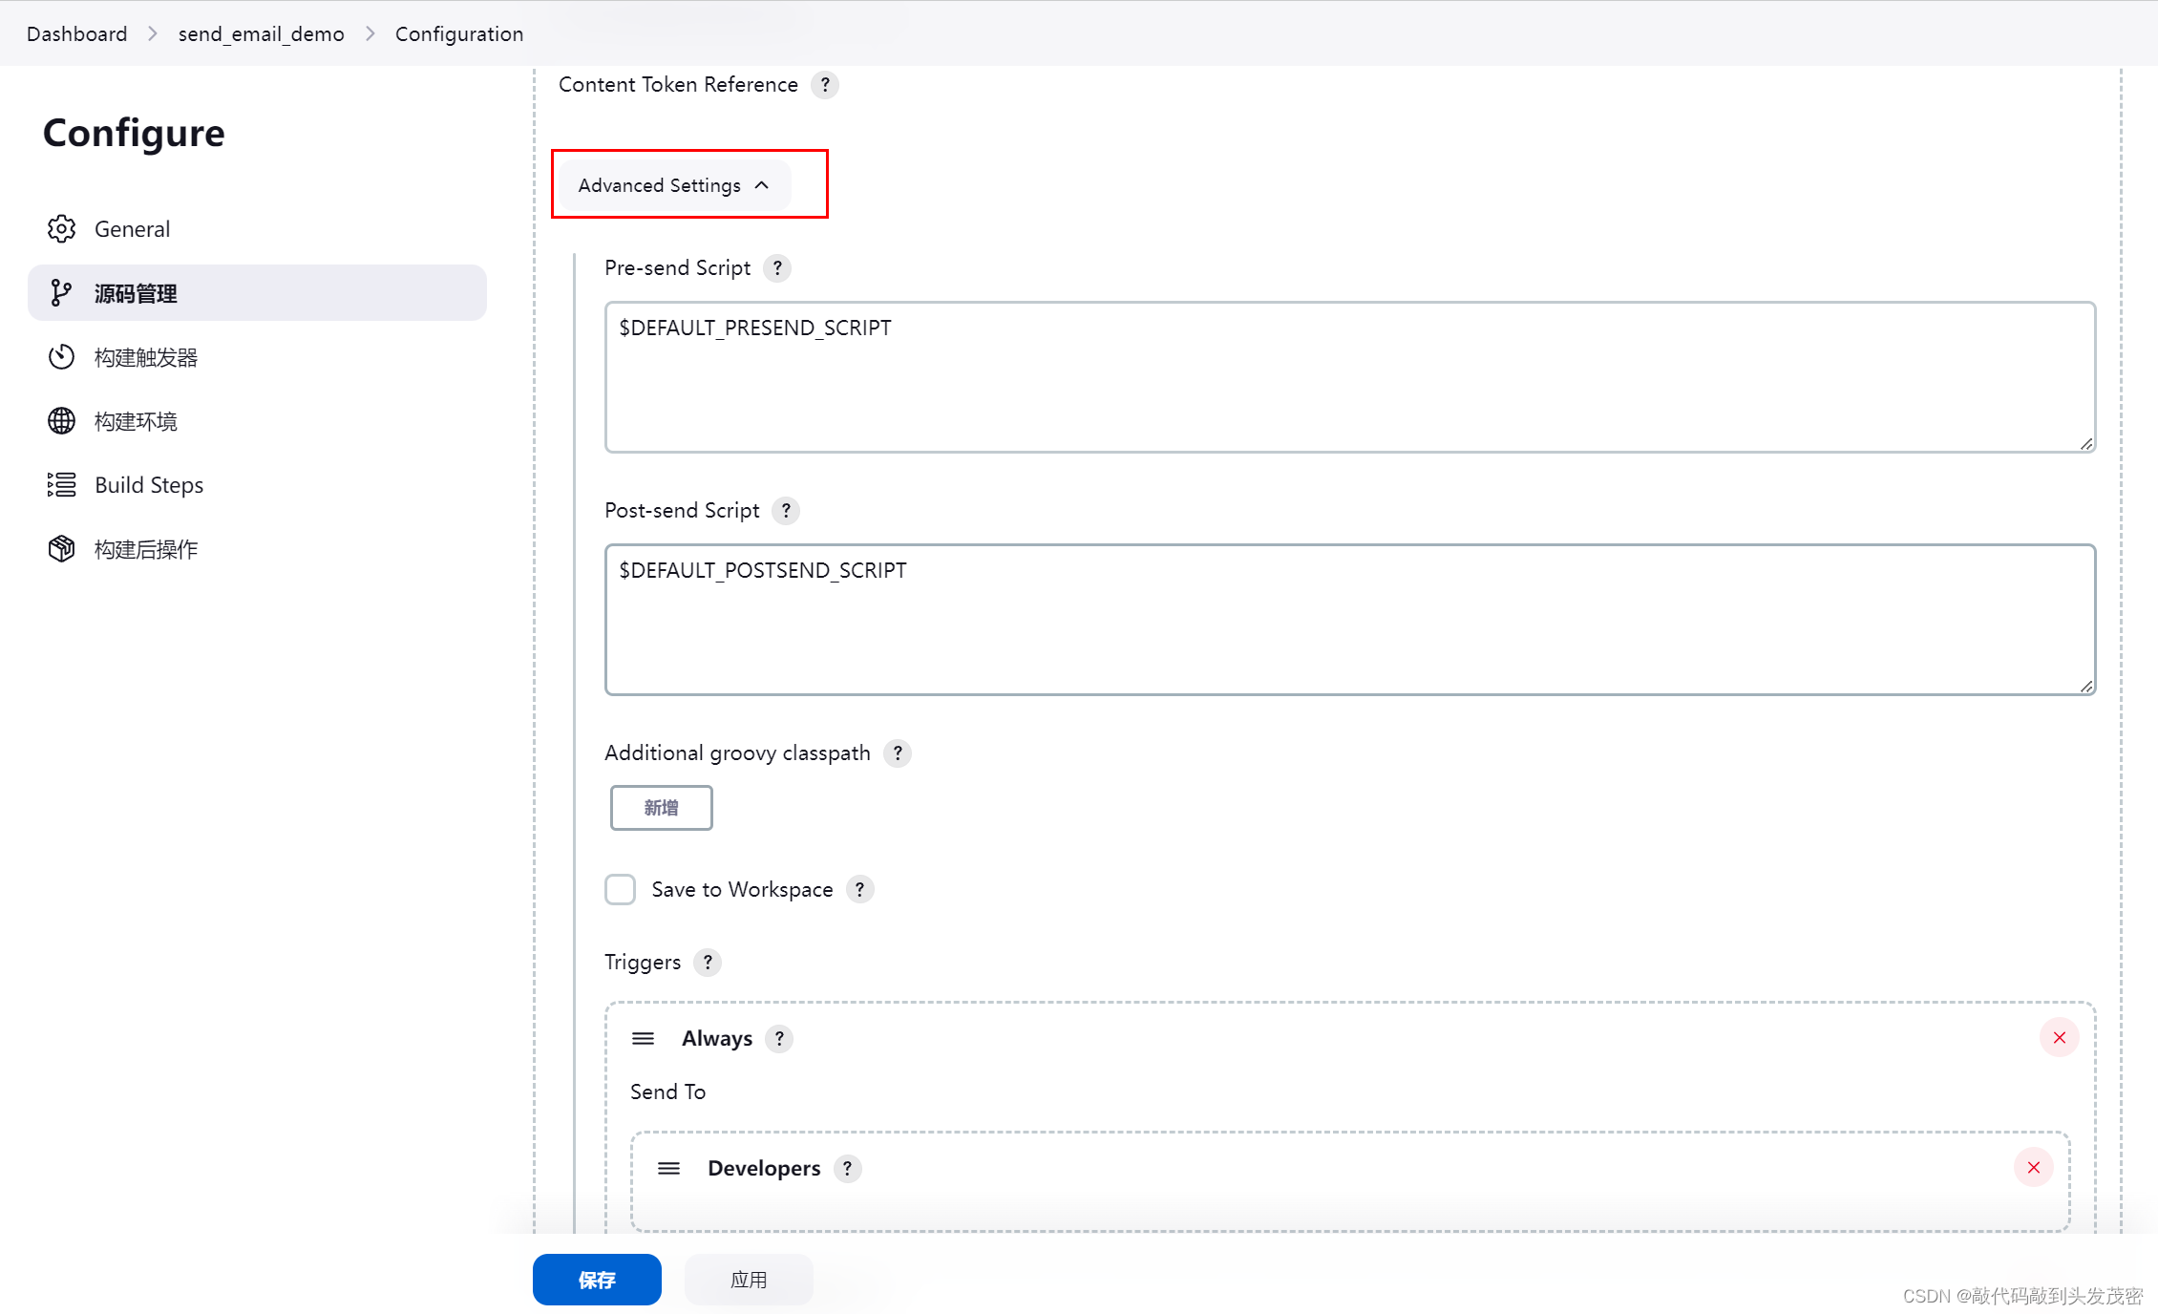Open help for Pre-send Script
This screenshot has height=1314, width=2158.
[777, 268]
